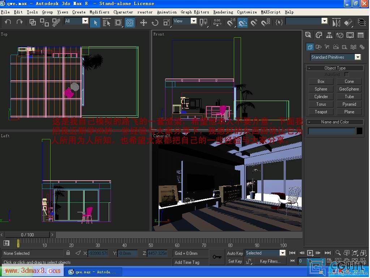Image resolution: width=370 pixels, height=278 pixels.
Task: Select the Select Object arrow tool
Action: (x=95, y=23)
